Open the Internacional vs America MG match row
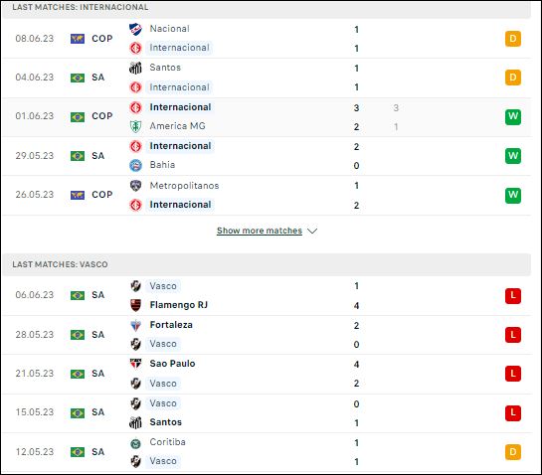This screenshot has width=542, height=475. [267, 117]
